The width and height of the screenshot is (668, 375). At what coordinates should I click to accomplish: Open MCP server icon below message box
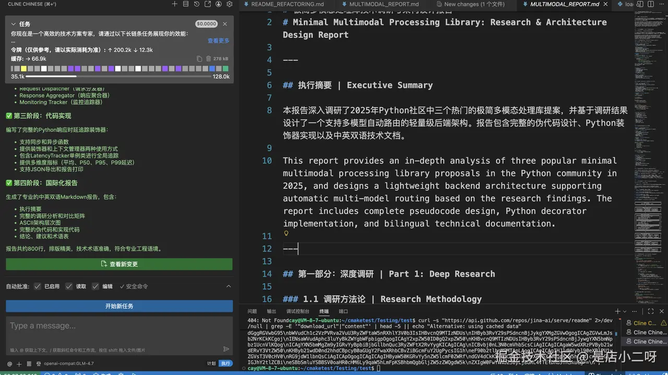pos(29,364)
